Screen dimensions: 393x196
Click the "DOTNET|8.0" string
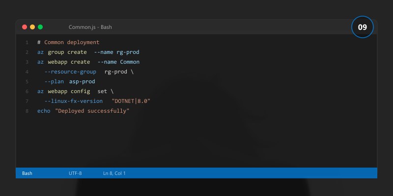(x=131, y=101)
